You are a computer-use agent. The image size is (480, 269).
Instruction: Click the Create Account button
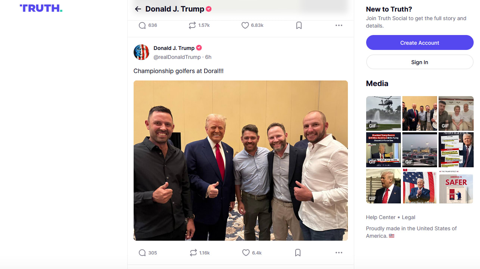(420, 43)
